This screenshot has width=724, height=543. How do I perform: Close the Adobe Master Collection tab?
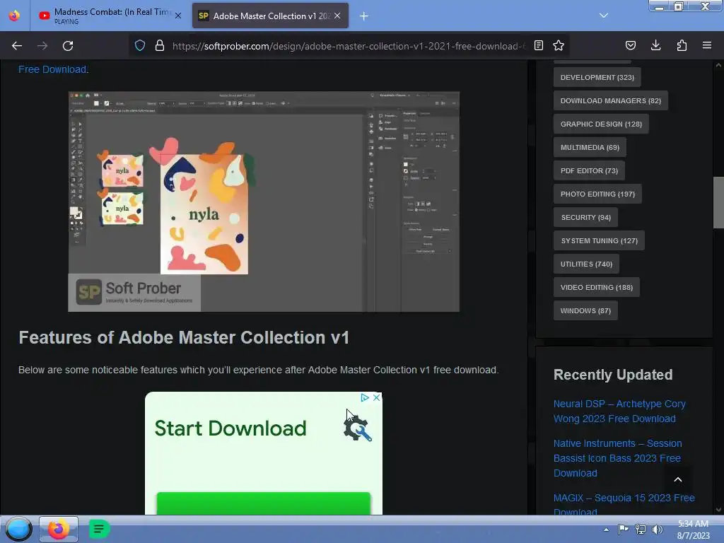point(337,16)
